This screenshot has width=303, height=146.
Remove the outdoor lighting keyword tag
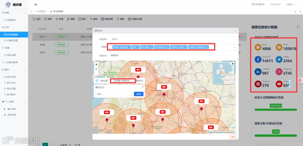[x=207, y=47]
